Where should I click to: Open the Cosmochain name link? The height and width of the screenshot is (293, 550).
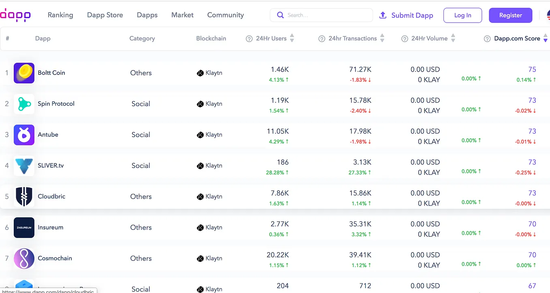tap(55, 258)
